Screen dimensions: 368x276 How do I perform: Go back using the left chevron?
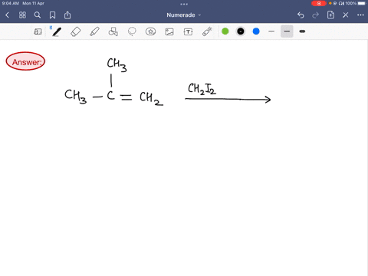coord(7,15)
